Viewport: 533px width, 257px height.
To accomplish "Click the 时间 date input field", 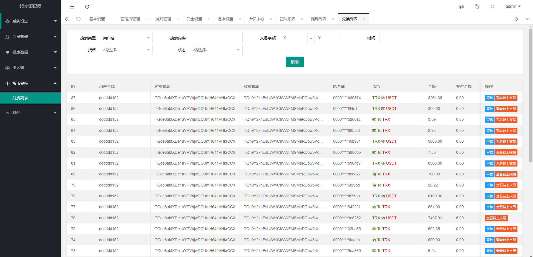I will tap(405, 38).
